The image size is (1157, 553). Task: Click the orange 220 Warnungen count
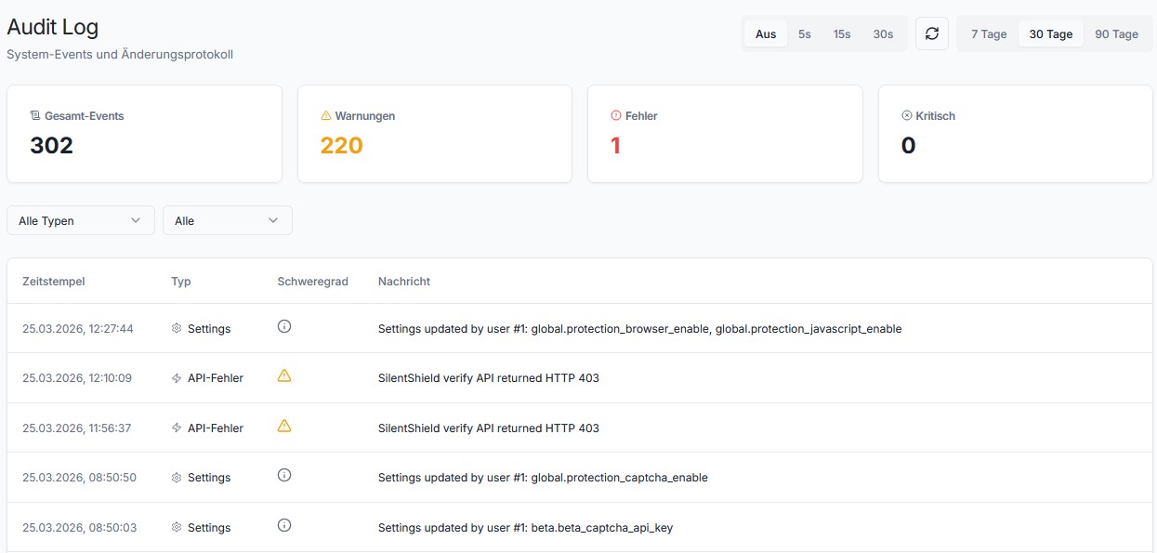(x=341, y=145)
